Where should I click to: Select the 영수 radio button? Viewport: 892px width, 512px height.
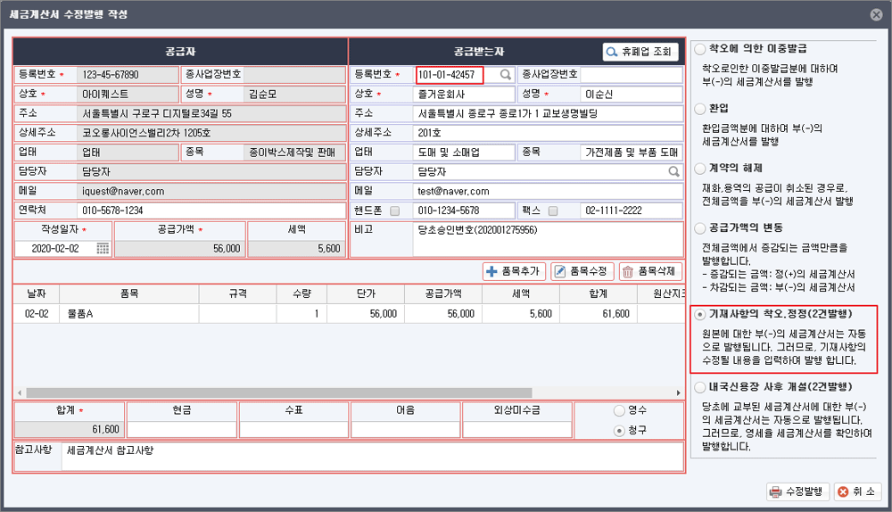619,410
